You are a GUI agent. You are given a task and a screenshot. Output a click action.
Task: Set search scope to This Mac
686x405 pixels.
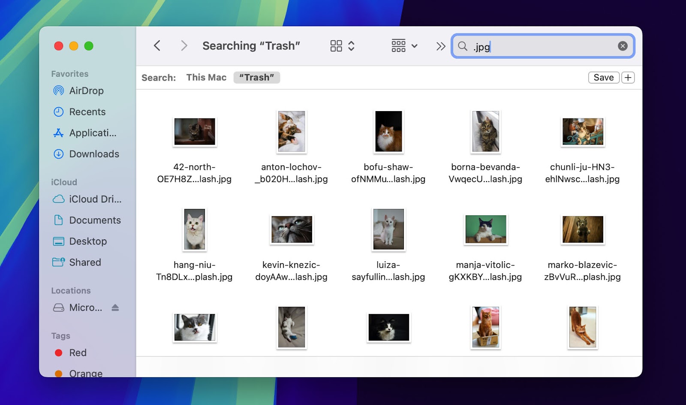(206, 77)
